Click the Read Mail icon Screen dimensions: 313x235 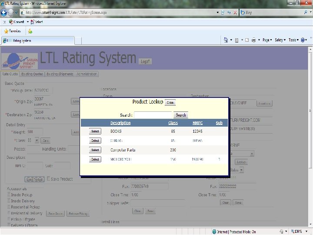click(247, 40)
